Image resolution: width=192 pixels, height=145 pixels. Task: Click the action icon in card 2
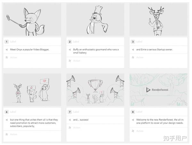pyautogui.click(x=70, y=61)
